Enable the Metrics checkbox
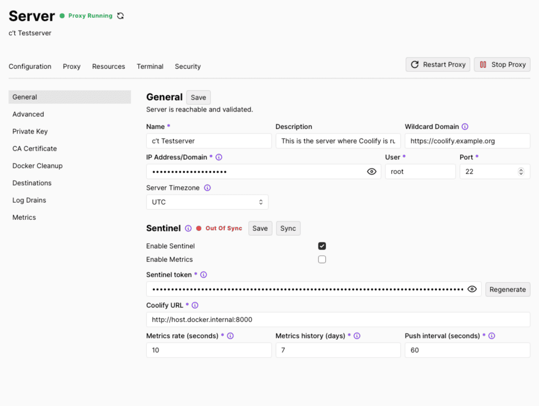This screenshot has height=406, width=539. point(322,259)
